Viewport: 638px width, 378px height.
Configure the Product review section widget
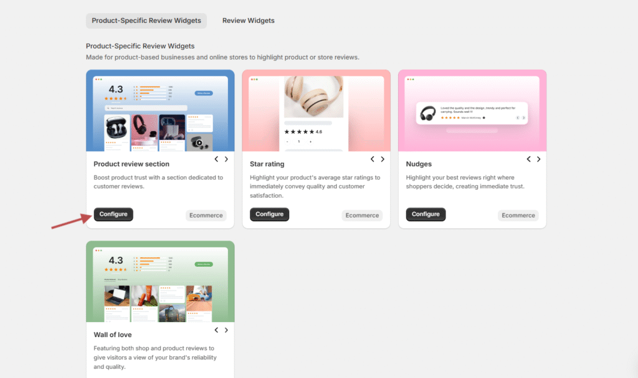[113, 214]
